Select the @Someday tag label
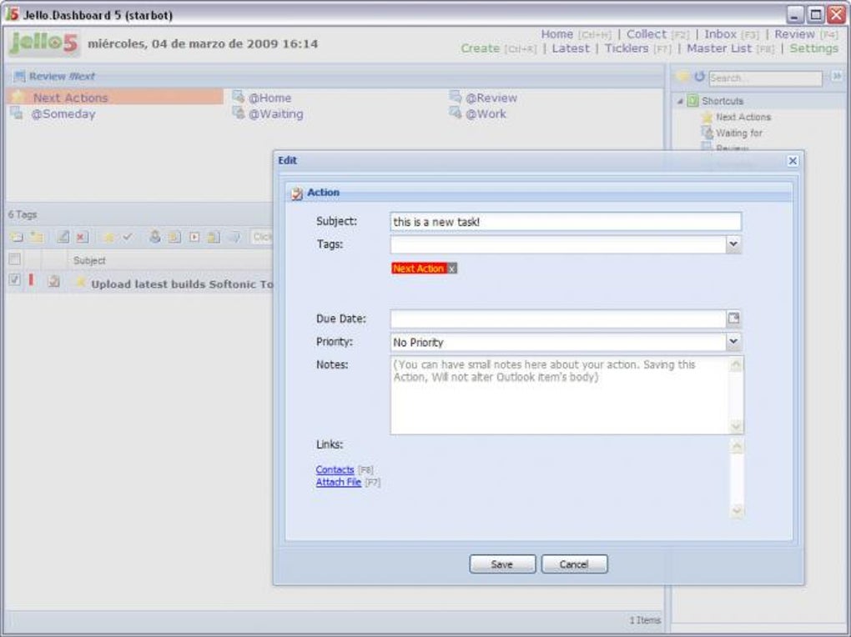 pyautogui.click(x=63, y=114)
